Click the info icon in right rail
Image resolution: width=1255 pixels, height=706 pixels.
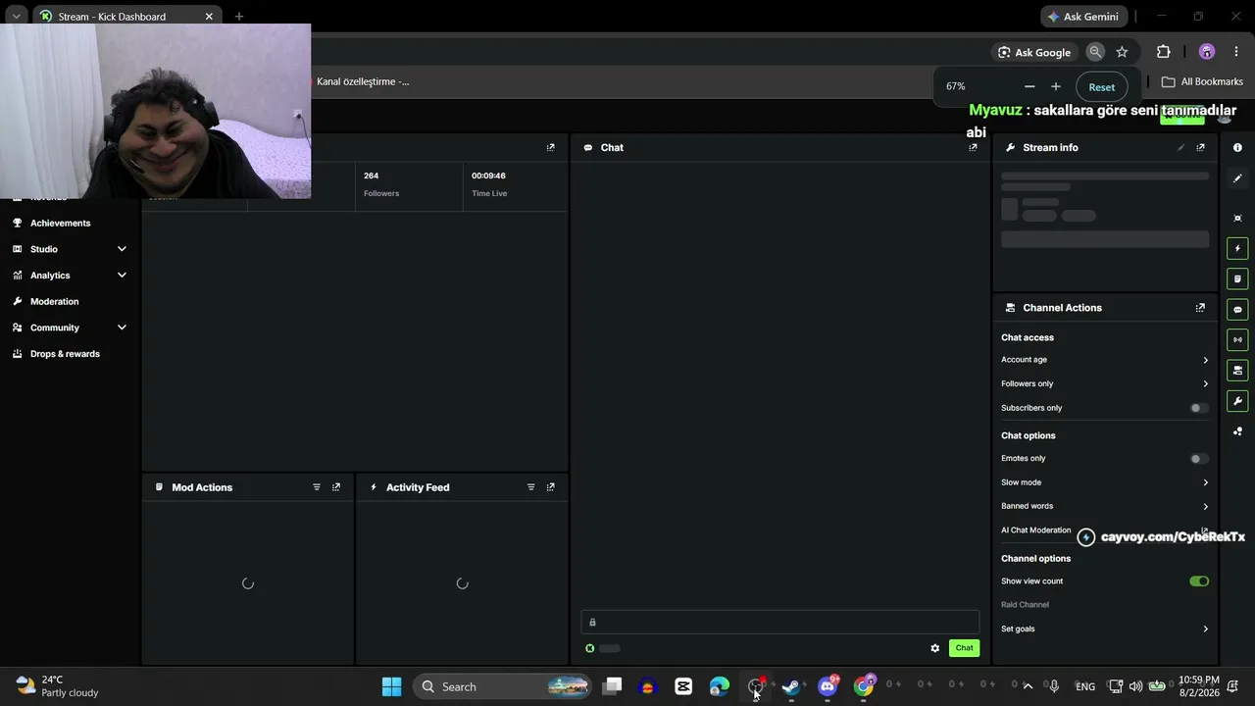(1237, 147)
